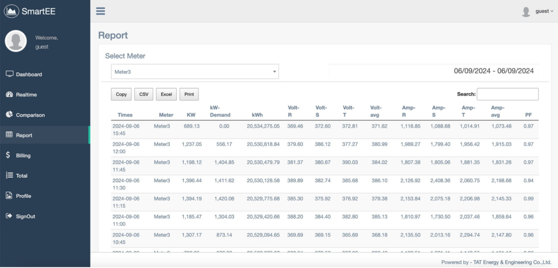Sort by the kWh column header
The image size is (558, 268).
(x=257, y=115)
